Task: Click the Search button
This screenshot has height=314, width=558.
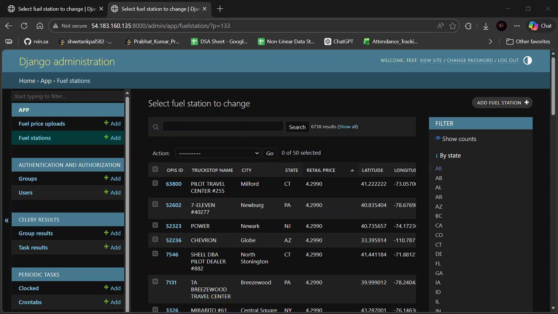Action: click(x=297, y=127)
